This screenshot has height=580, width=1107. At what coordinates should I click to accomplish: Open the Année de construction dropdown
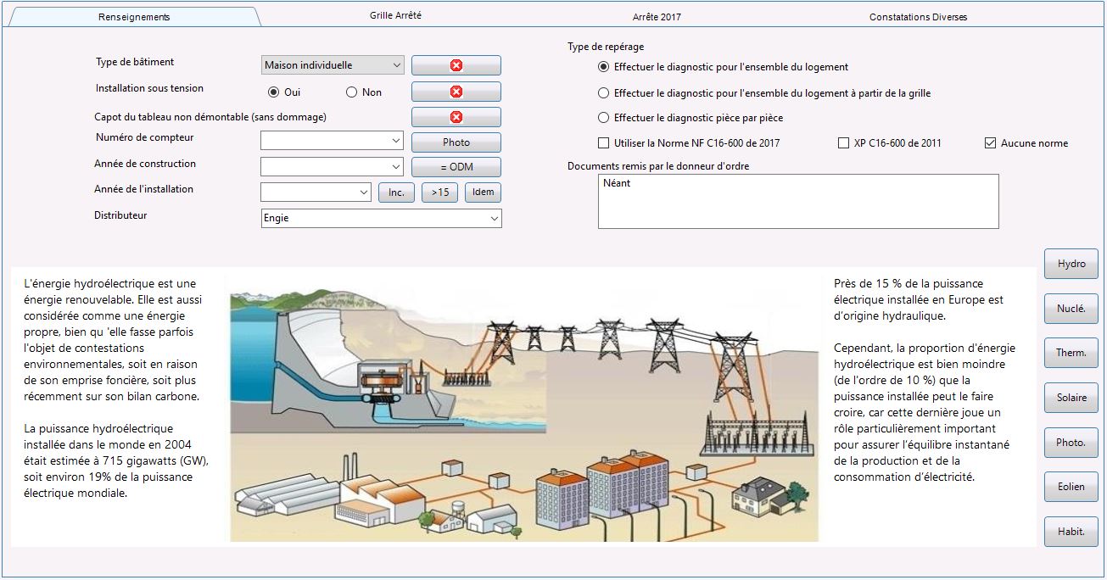[x=333, y=167]
